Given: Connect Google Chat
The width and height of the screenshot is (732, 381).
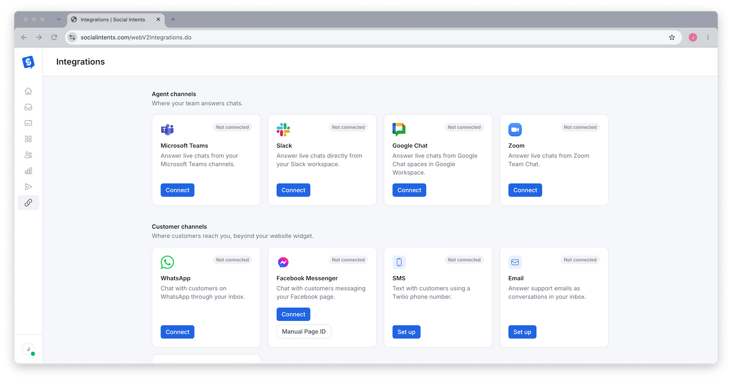Looking at the screenshot, I should pyautogui.click(x=409, y=190).
